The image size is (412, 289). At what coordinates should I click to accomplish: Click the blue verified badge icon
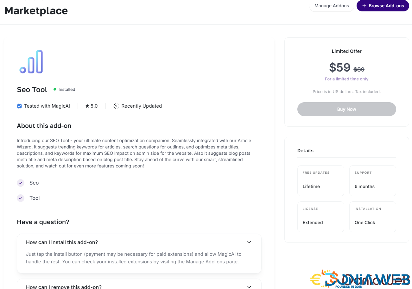19,106
